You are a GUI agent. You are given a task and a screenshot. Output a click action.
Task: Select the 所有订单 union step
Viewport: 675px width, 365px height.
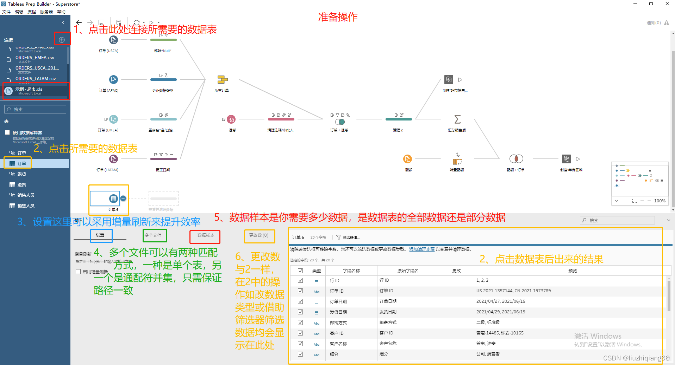pyautogui.click(x=223, y=80)
